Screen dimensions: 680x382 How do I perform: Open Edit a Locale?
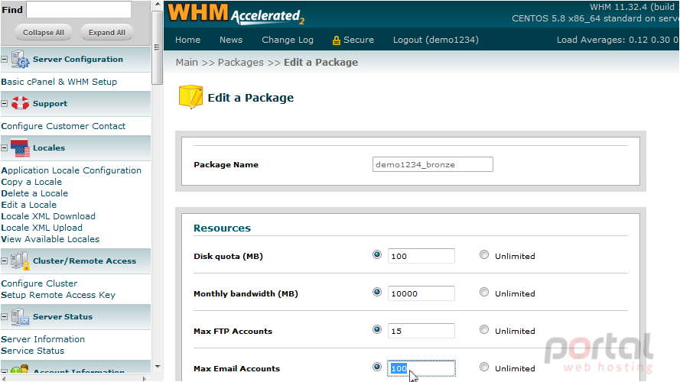[28, 205]
